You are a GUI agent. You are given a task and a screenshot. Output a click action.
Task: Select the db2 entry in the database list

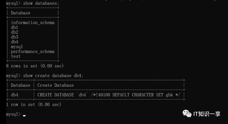pyautogui.click(x=15, y=32)
